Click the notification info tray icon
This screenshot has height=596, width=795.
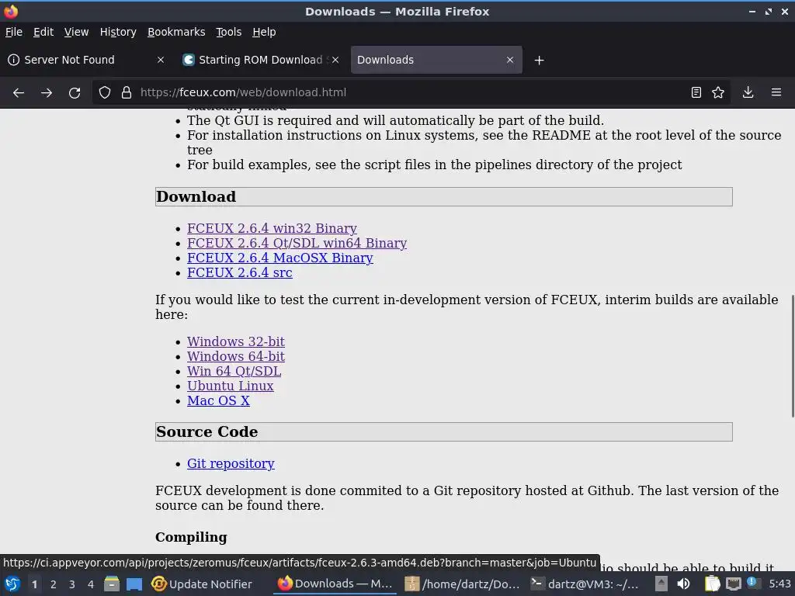(752, 582)
